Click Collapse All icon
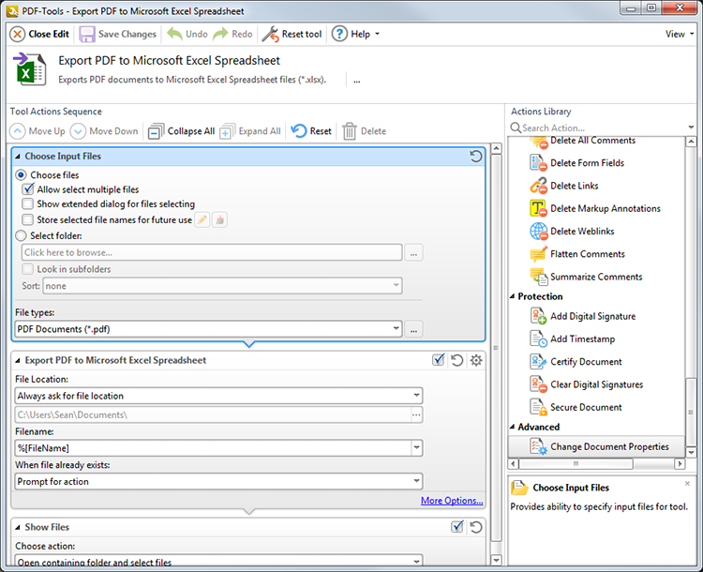Screen dimensions: 703x572 pyautogui.click(x=156, y=131)
